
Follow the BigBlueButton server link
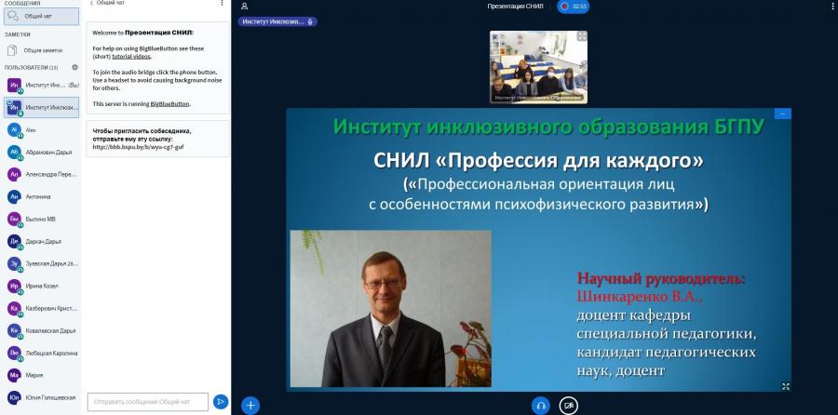[169, 104]
